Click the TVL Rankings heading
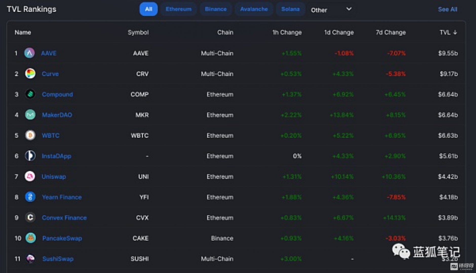The height and width of the screenshot is (273, 476). click(32, 9)
